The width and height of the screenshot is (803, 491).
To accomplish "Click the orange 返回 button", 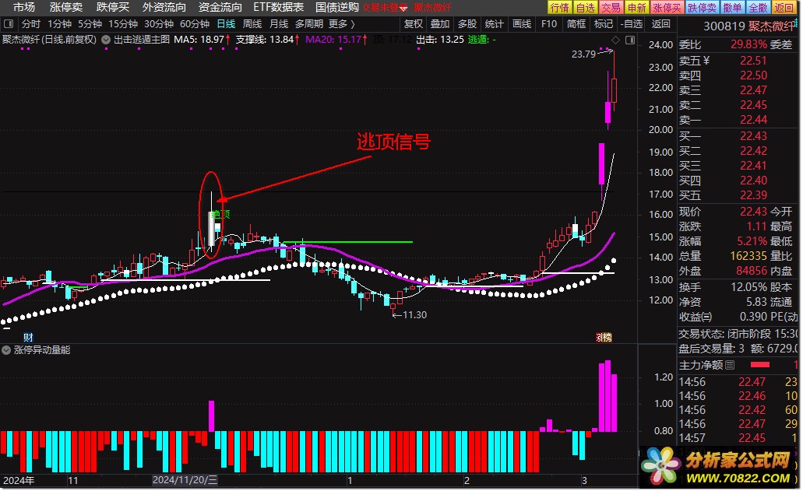I will point(784,8).
